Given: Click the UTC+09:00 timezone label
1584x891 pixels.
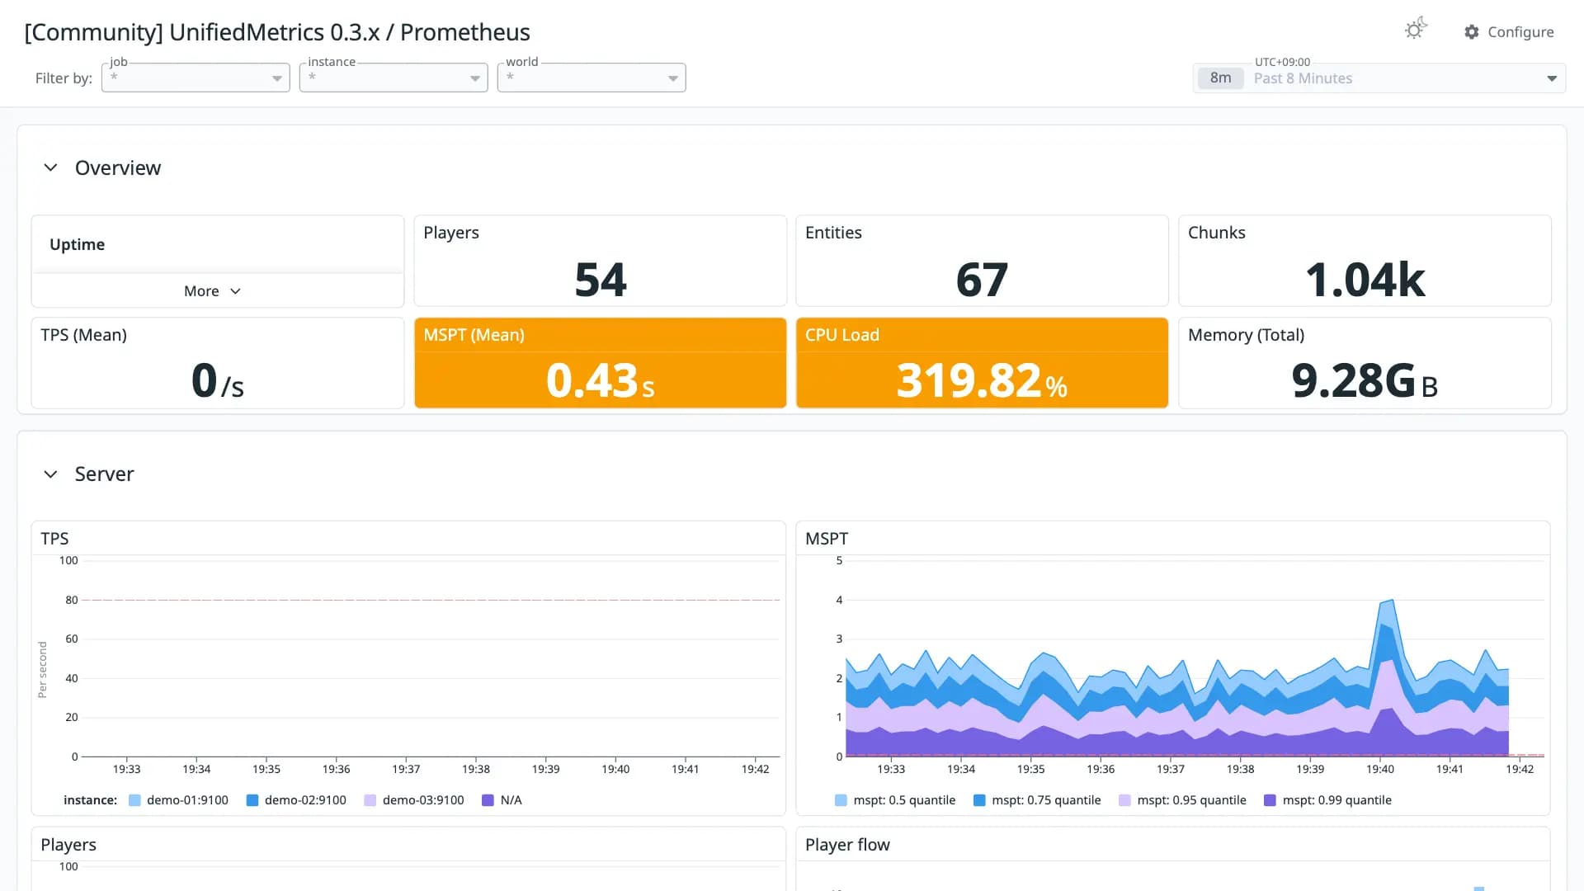Looking at the screenshot, I should (1282, 62).
